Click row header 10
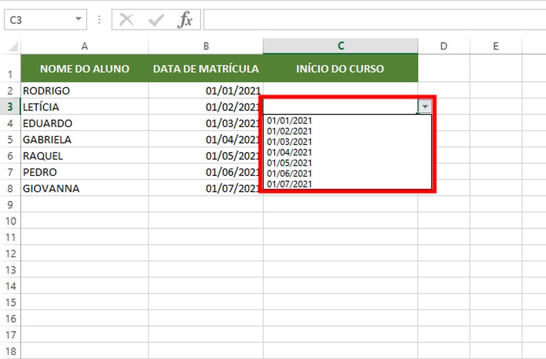 coord(9,221)
